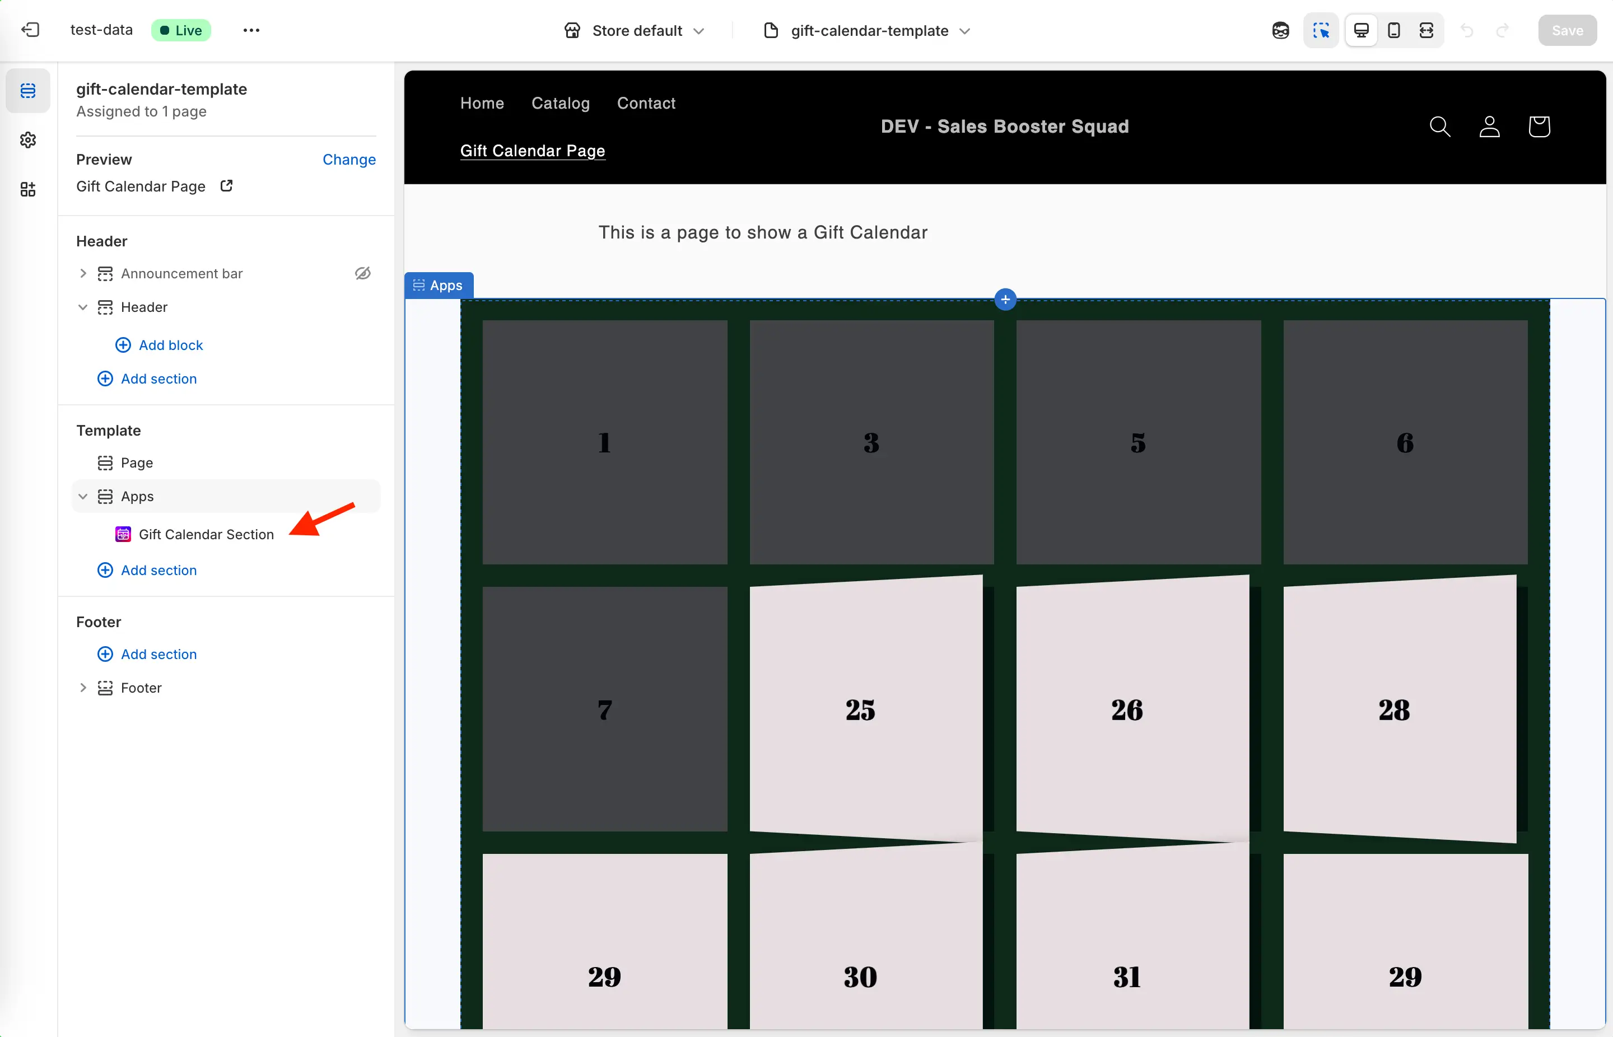Click the Apps section label tag
This screenshot has height=1037, width=1613.
tap(439, 285)
